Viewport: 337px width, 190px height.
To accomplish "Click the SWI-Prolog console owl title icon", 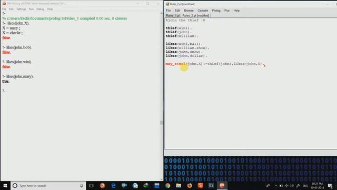I will 4,3.
